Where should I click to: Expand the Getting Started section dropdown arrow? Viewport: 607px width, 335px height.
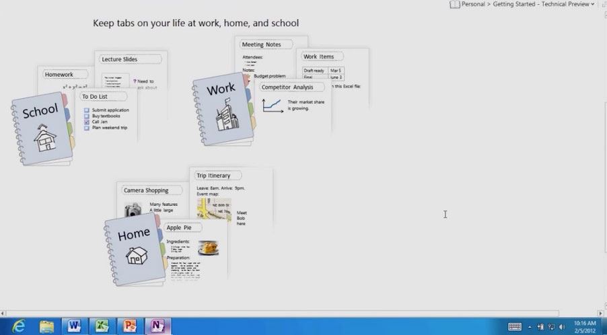point(592,4)
